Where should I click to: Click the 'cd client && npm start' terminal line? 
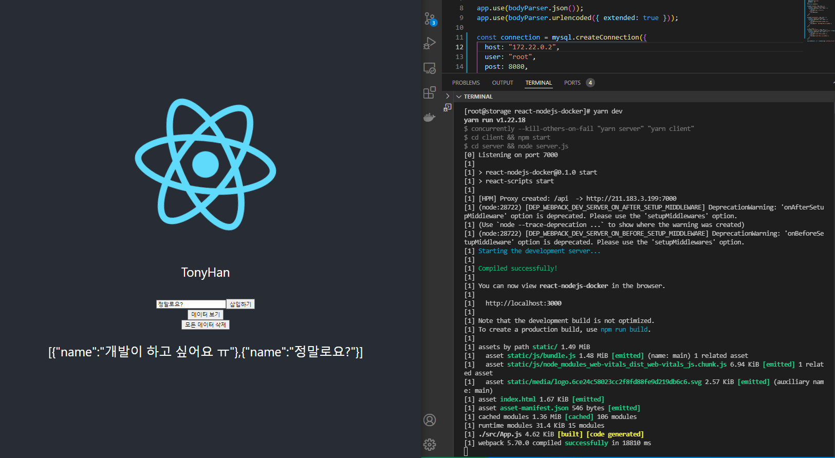tap(507, 137)
